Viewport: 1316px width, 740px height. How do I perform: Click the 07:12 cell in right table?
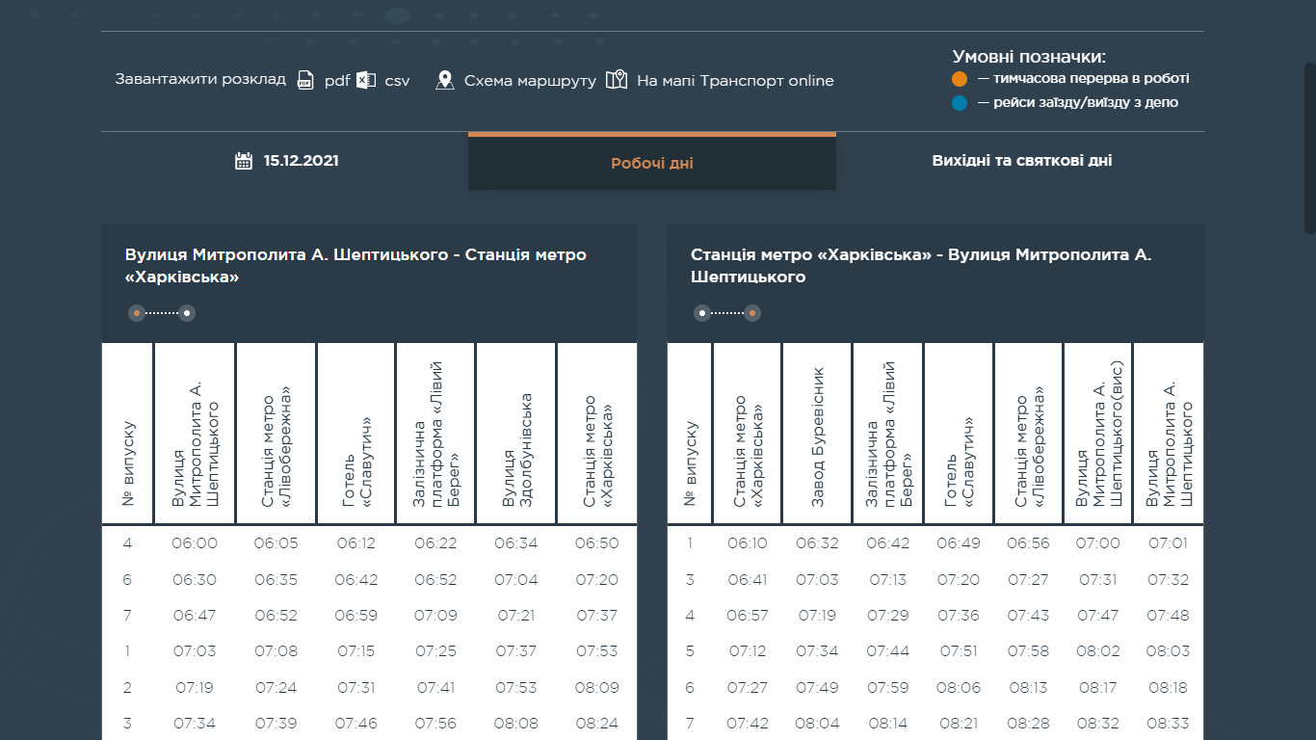click(748, 651)
